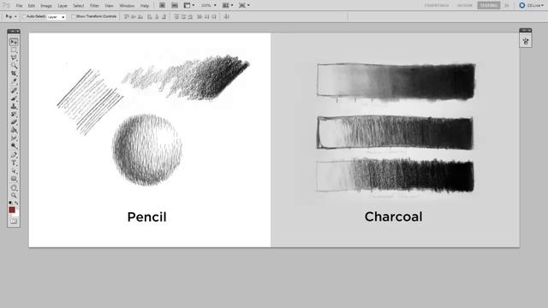Select the Path Selection tool
The width and height of the screenshot is (548, 308).
14,171
